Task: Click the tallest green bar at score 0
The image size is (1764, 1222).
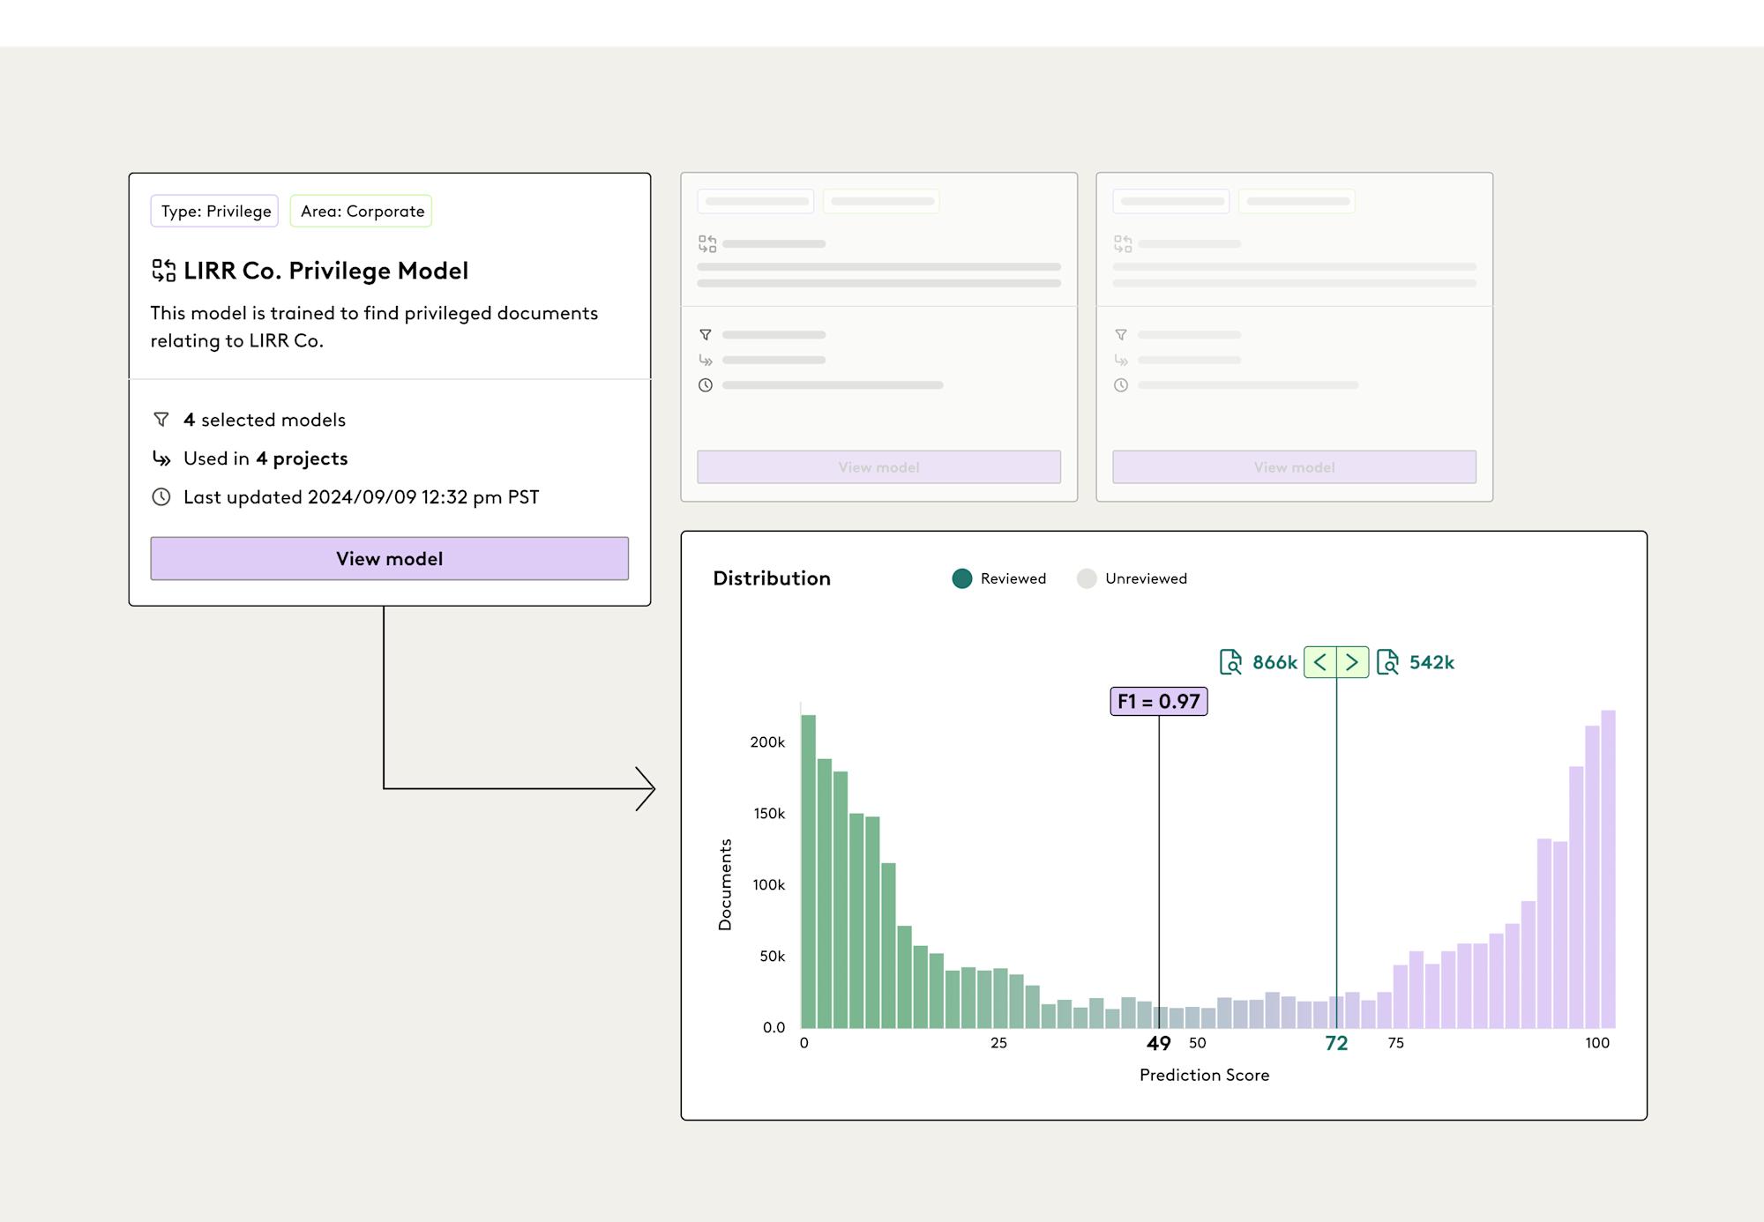Action: 808,871
